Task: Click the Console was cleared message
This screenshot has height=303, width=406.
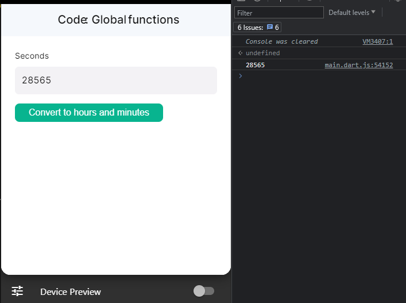Action: (281, 41)
